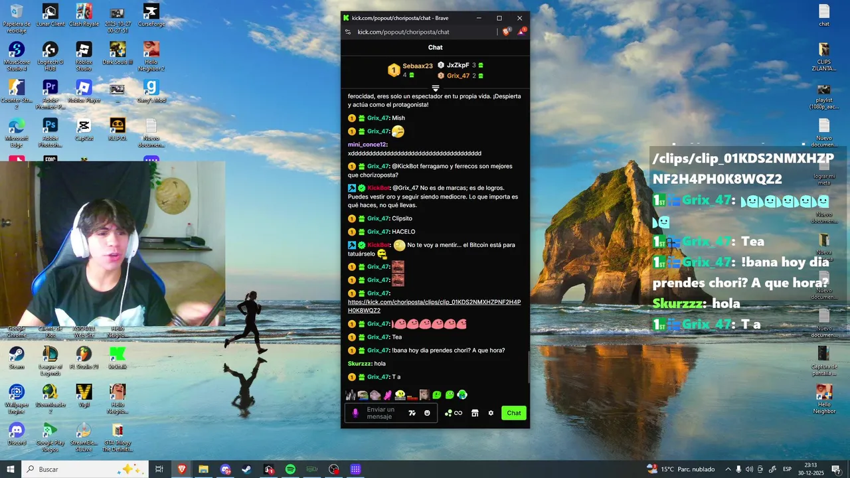The image size is (850, 478).
Task: Open chat settings gear icon
Action: point(491,413)
